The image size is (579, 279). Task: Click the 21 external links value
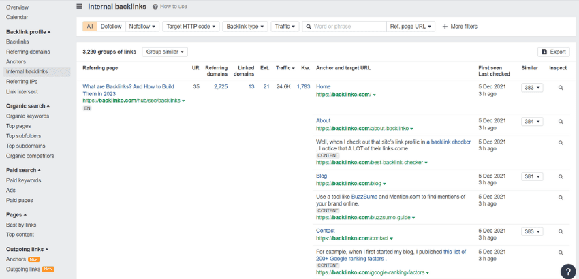(266, 87)
